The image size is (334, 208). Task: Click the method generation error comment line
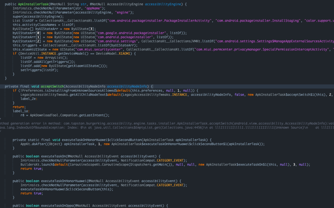pos(167,124)
